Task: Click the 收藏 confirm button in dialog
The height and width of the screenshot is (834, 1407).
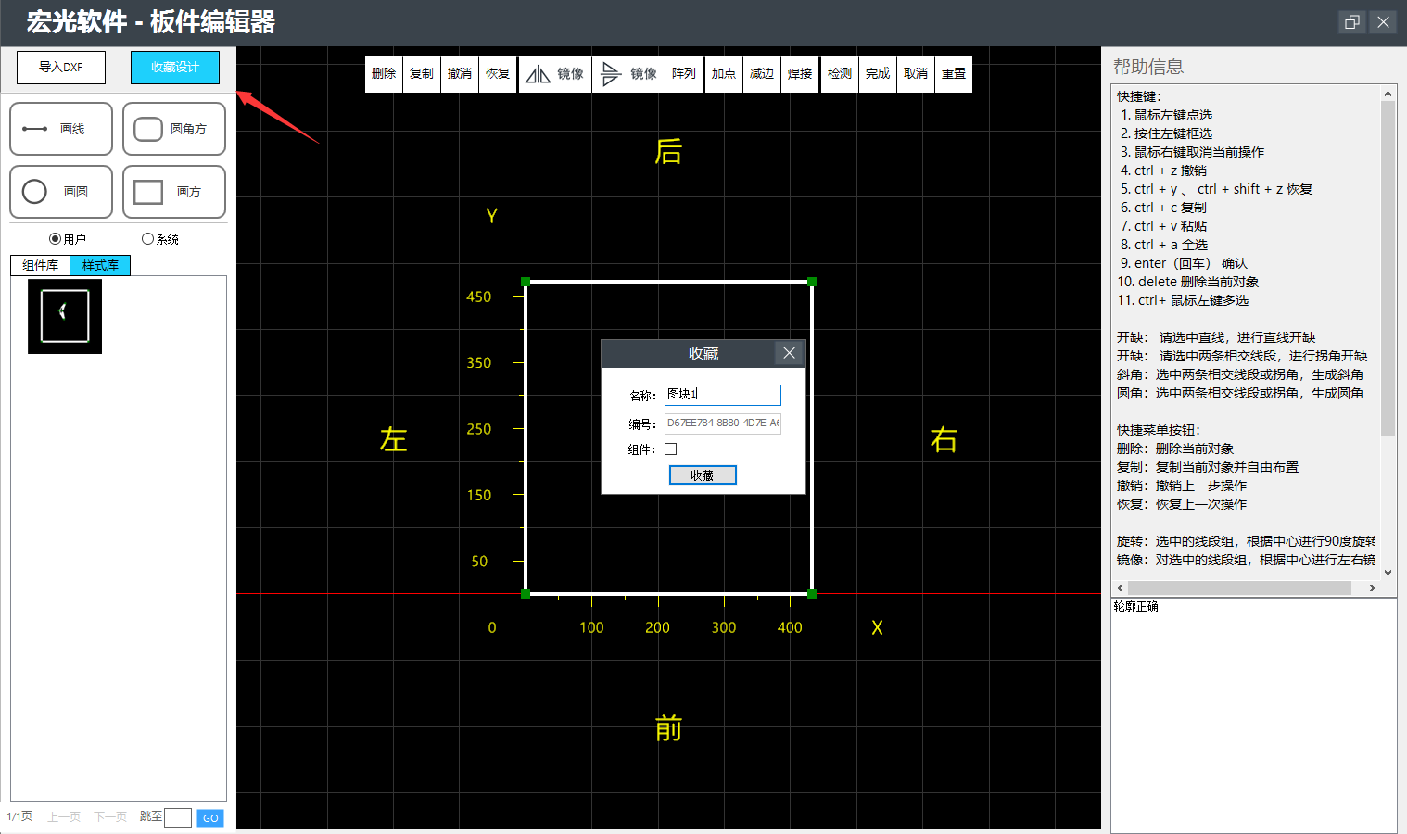Action: pyautogui.click(x=703, y=475)
